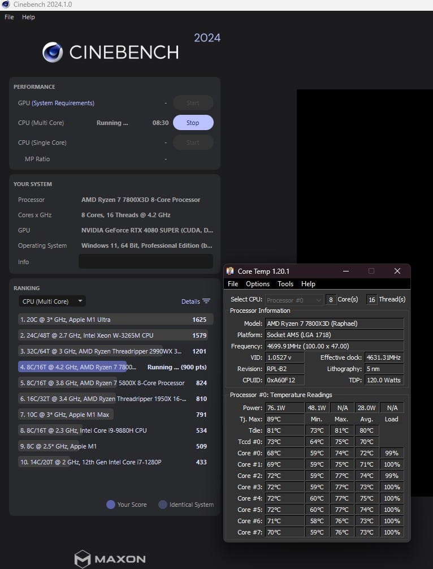This screenshot has height=569, width=433.
Task: Maximize the Core Temp window
Action: coord(371,271)
